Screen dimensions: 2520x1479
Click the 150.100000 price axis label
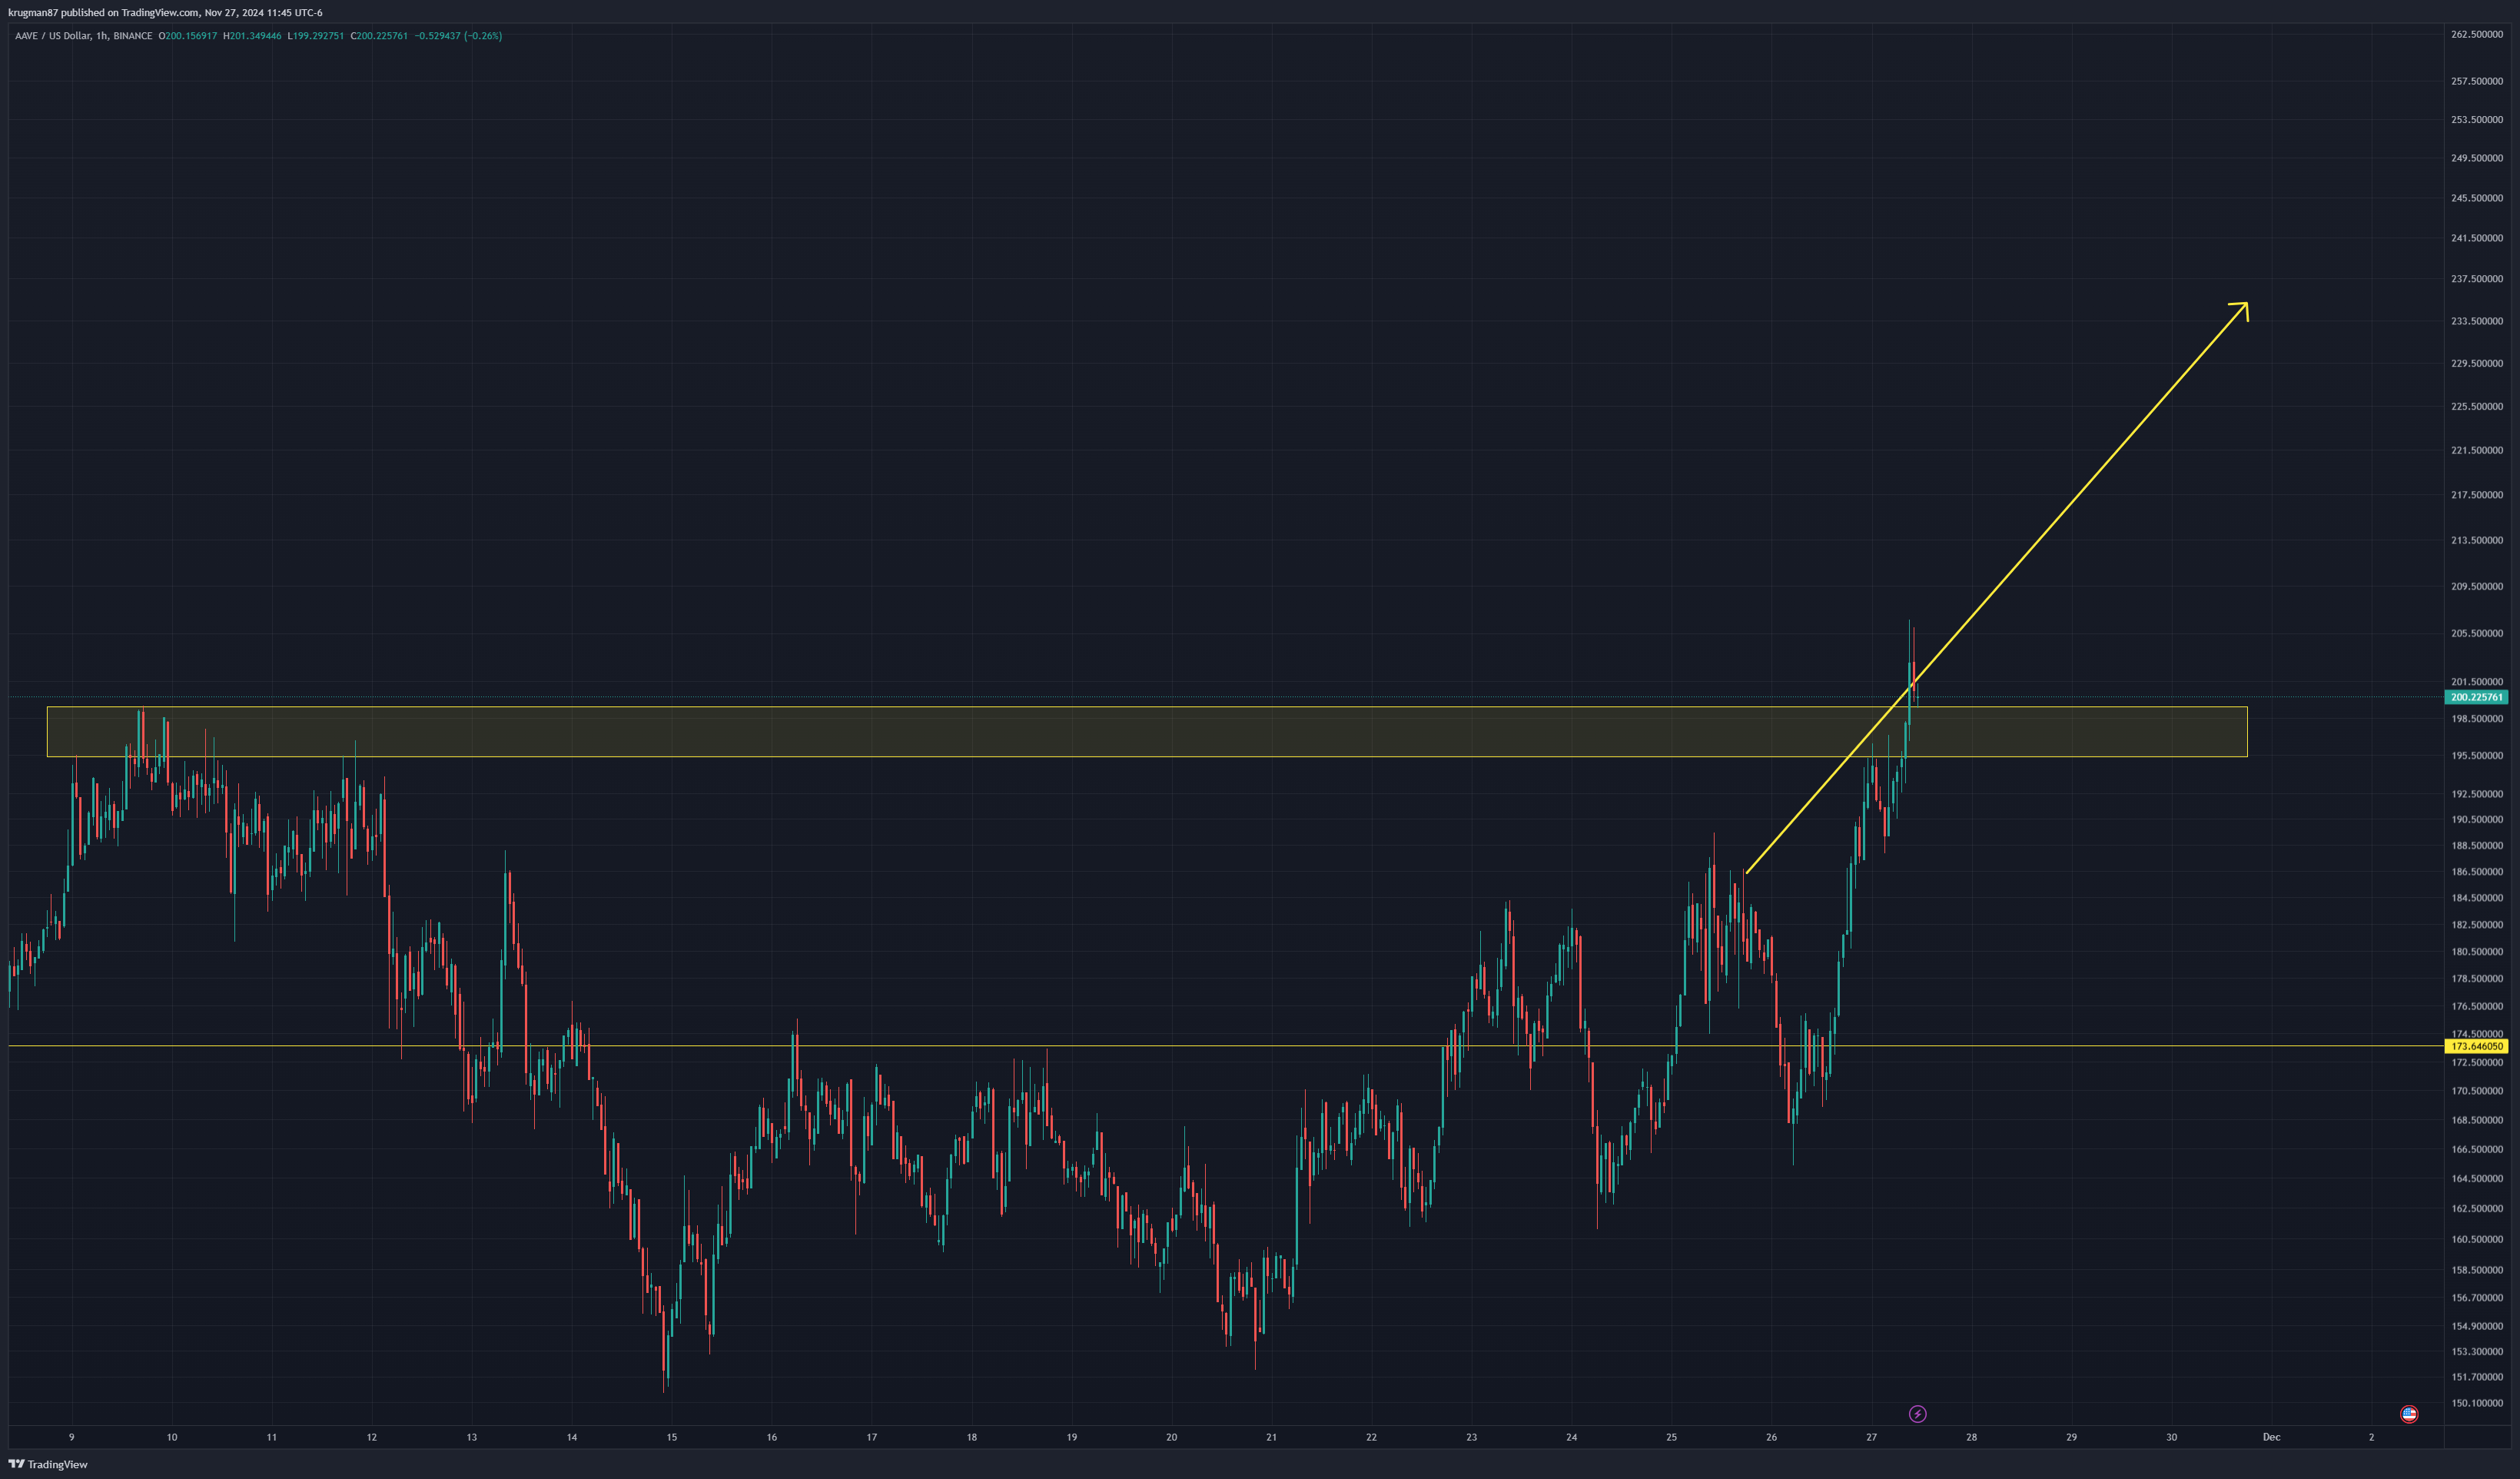2477,1403
